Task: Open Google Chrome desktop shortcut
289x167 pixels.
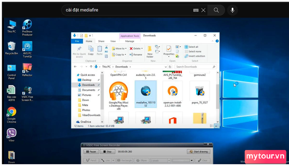Action: click(x=12, y=115)
